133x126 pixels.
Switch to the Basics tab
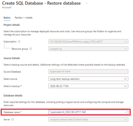7,18
